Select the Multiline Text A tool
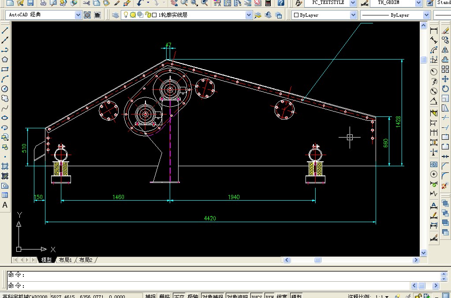Viewport: 451px width, 298px height. point(5,205)
